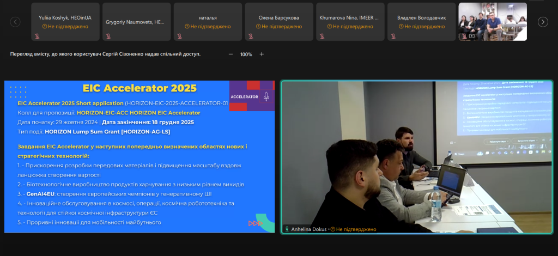This screenshot has width=558, height=256.
Task: Select the наталья participant tile
Action: click(x=208, y=22)
